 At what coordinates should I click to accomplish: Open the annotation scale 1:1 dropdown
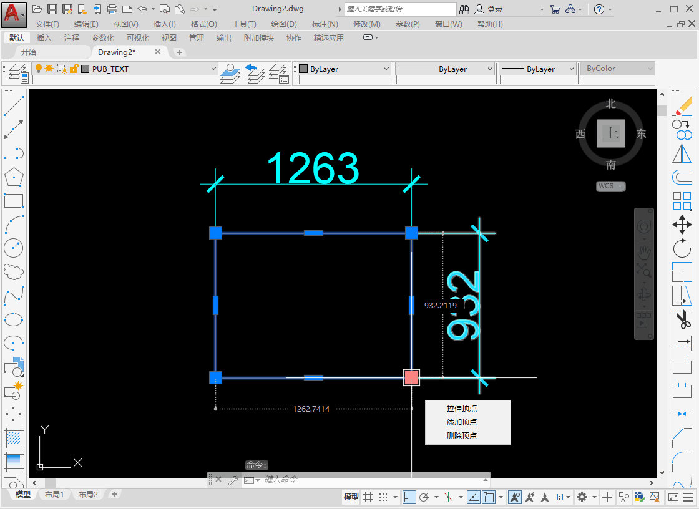562,497
